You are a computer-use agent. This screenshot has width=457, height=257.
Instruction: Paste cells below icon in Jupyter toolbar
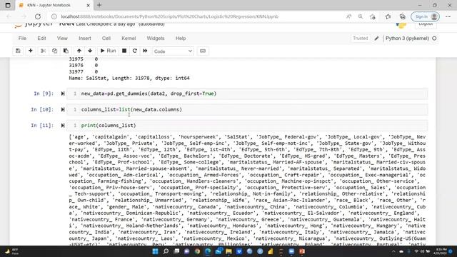66,51
